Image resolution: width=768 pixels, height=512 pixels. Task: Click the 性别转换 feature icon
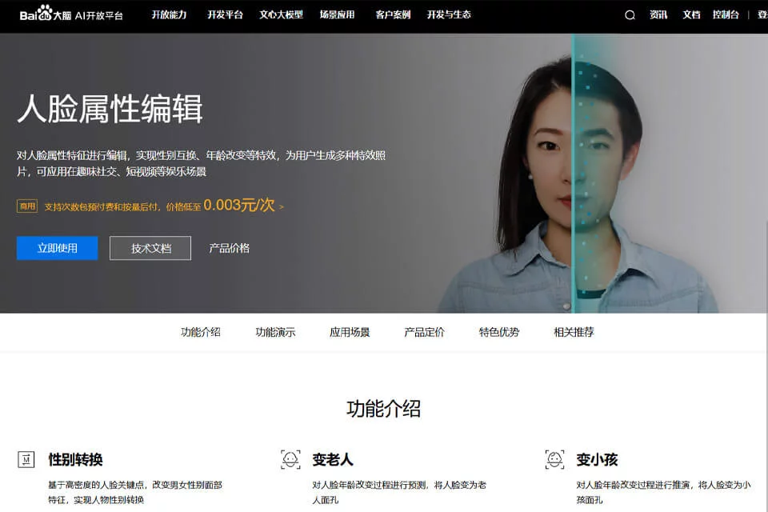(x=26, y=459)
